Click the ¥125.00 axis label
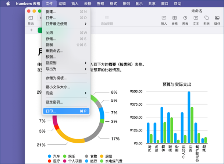 [x=136, y=130]
